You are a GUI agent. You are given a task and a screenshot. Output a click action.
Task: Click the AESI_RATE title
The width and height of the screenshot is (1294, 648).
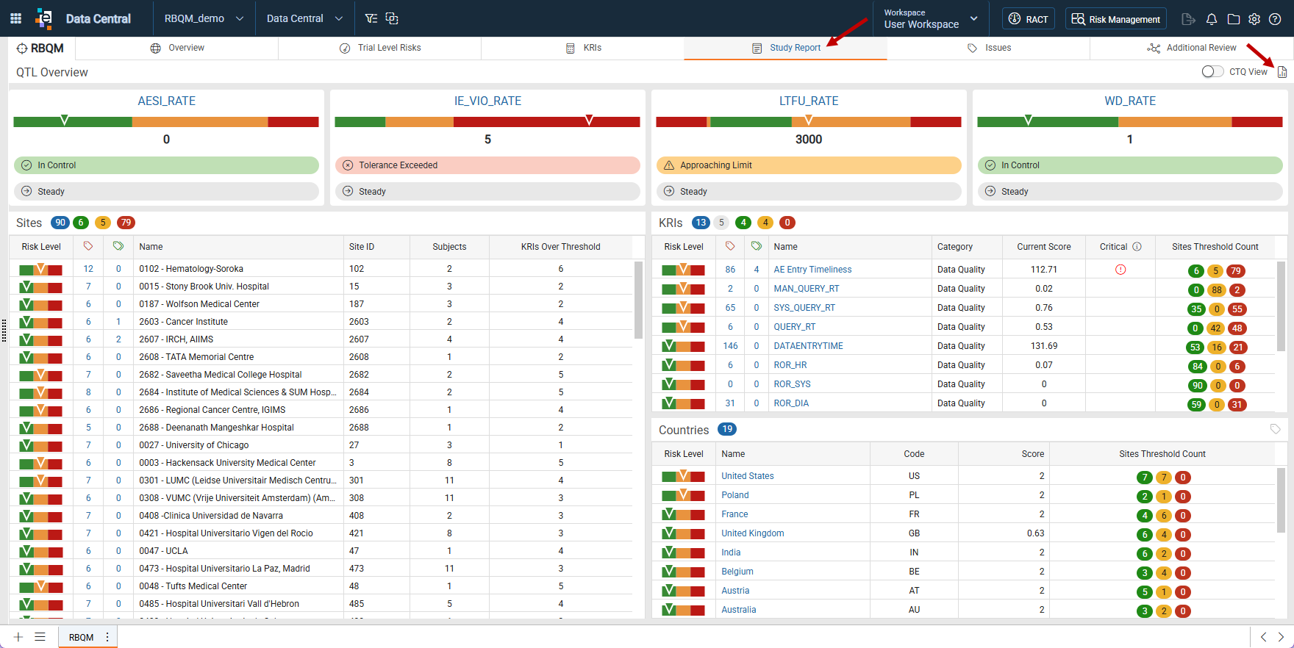click(167, 101)
